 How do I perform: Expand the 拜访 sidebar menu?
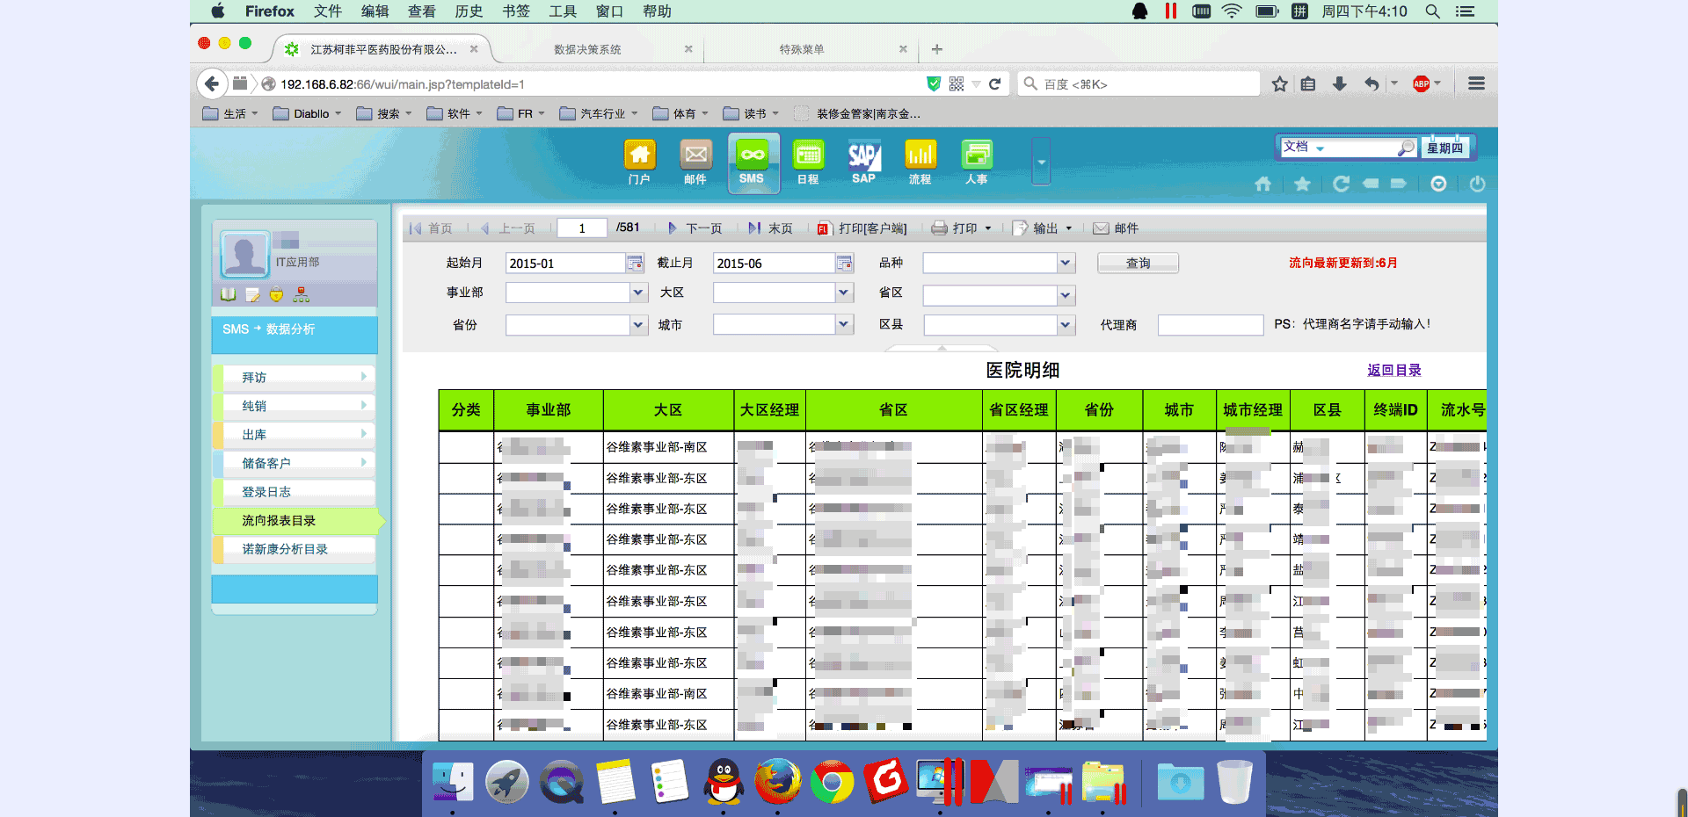tap(295, 377)
